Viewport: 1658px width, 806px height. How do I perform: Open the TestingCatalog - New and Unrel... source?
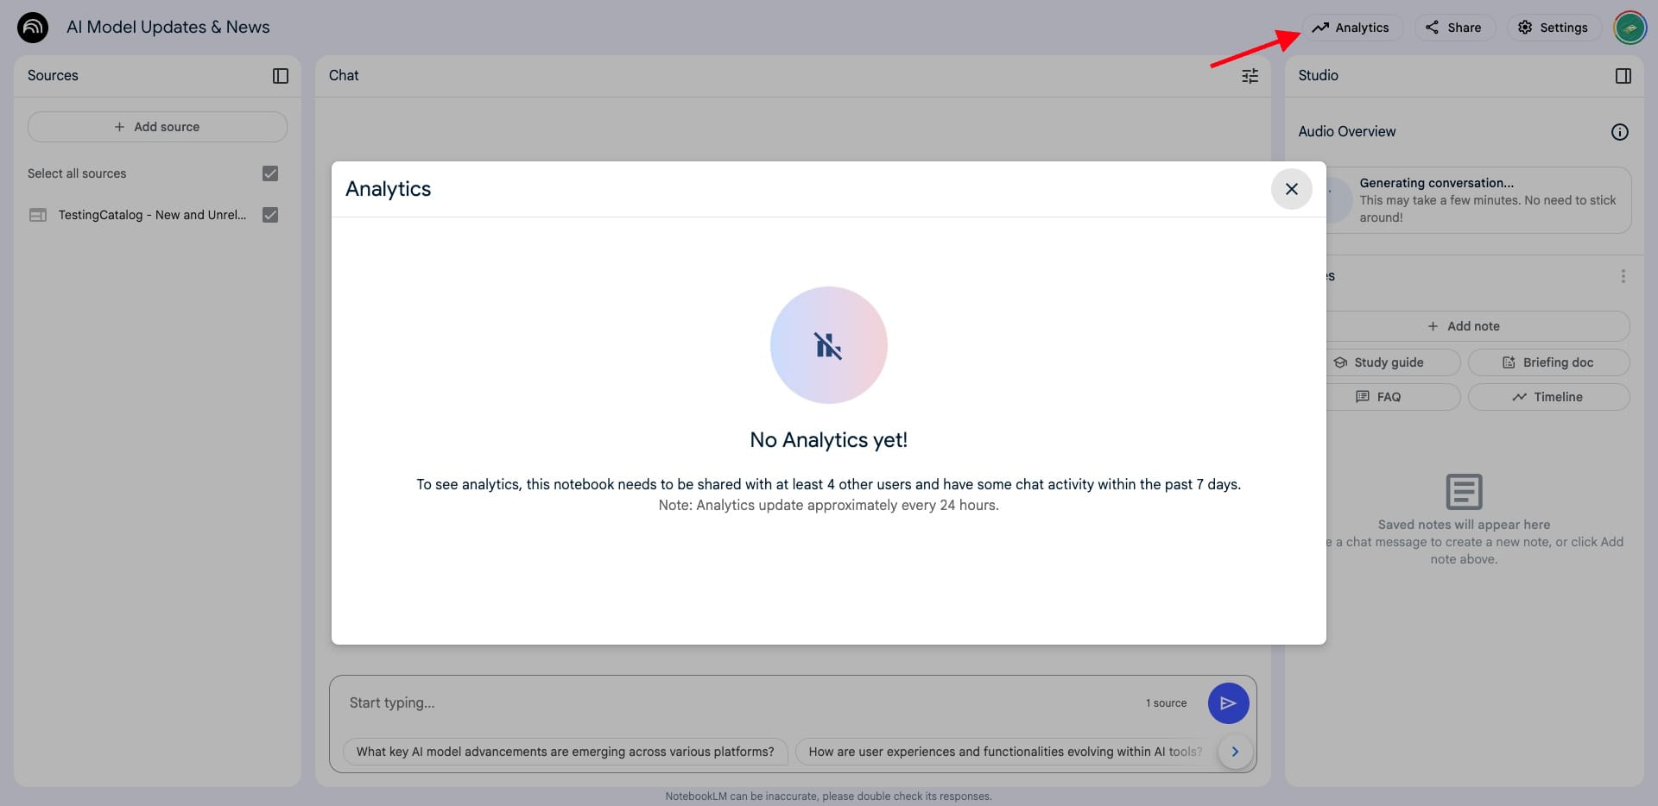pyautogui.click(x=152, y=215)
